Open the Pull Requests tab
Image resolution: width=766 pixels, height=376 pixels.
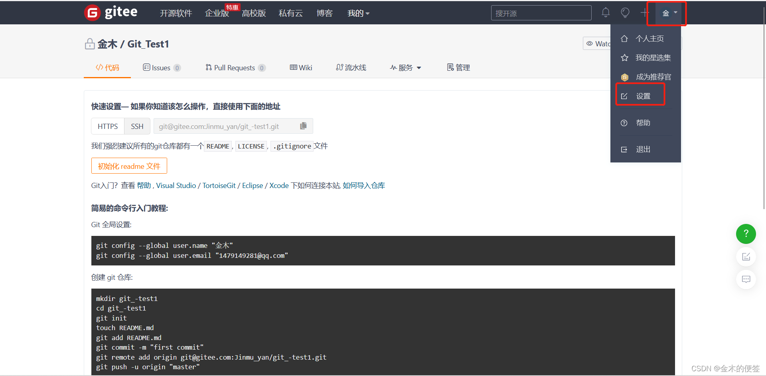tap(235, 68)
